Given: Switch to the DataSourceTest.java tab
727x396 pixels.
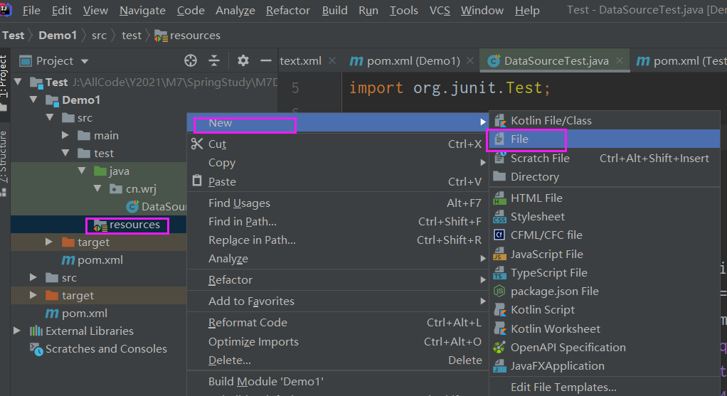Looking at the screenshot, I should coord(556,60).
